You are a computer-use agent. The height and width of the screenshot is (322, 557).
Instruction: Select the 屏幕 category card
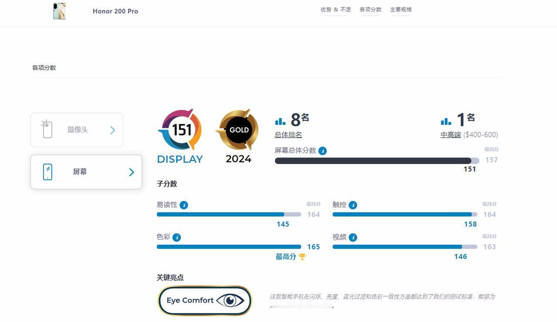pyautogui.click(x=86, y=172)
